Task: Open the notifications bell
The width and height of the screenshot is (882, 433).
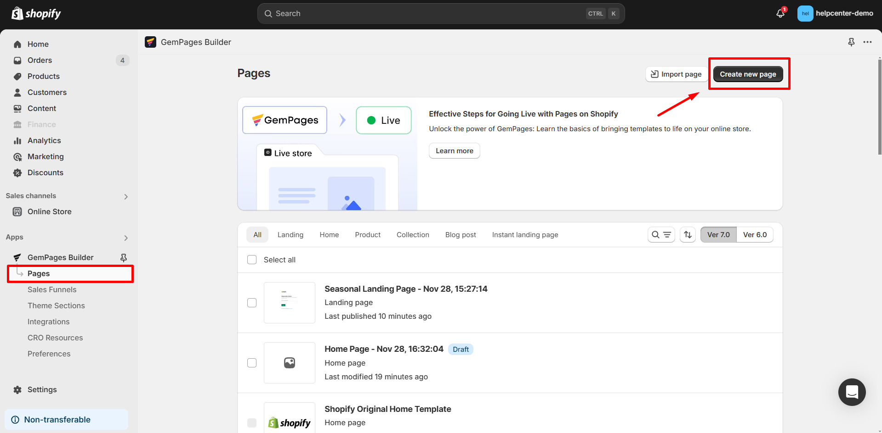Action: click(780, 13)
